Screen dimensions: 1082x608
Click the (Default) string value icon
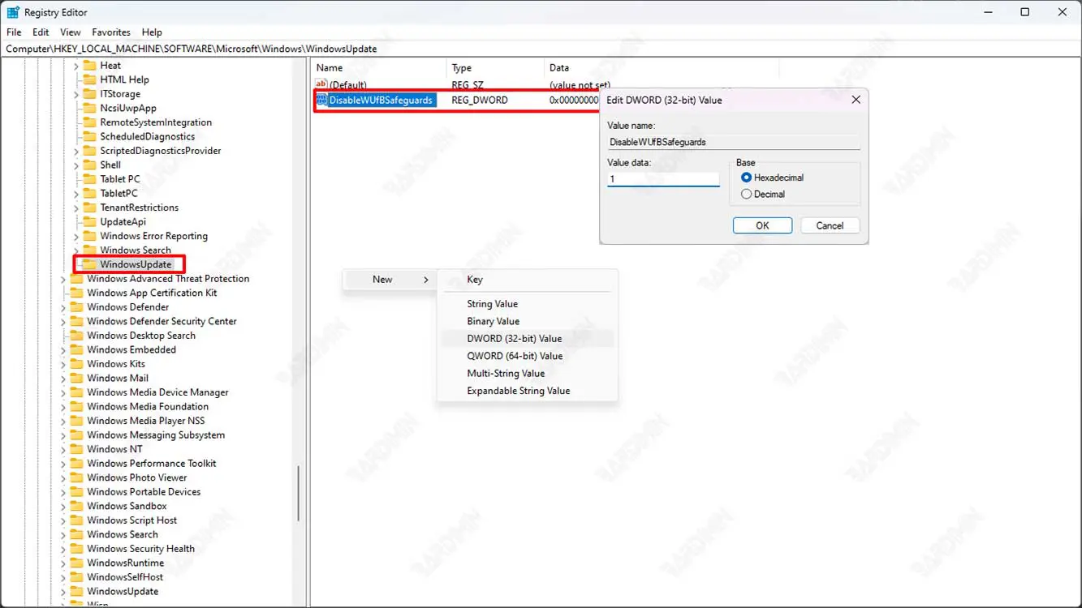point(321,84)
